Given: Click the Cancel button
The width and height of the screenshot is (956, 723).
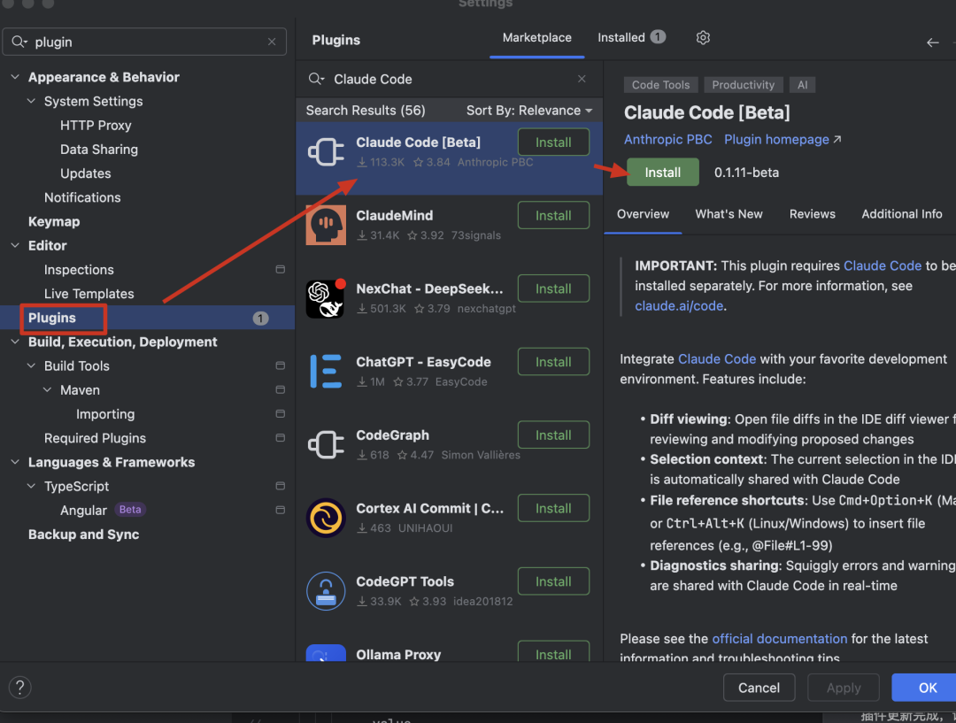Looking at the screenshot, I should pyautogui.click(x=759, y=688).
